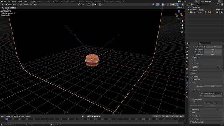Toggle the Noise Threshold checkbox
Viewport: 224px width, 126px height.
204,47
